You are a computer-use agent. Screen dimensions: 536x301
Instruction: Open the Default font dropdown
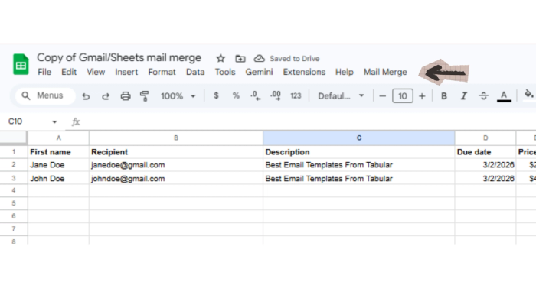[341, 96]
